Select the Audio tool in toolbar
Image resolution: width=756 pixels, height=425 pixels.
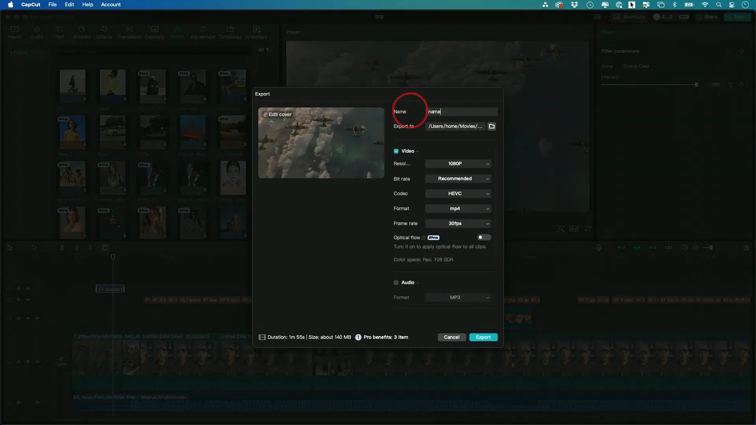pos(37,32)
